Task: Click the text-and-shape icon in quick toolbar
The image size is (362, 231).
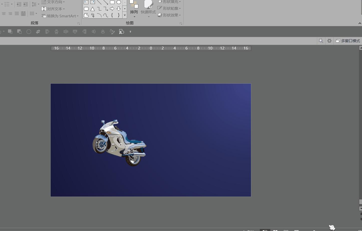Action: tap(122, 32)
